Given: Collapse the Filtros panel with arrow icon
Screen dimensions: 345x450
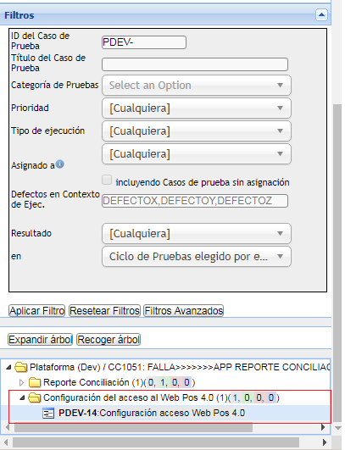Looking at the screenshot, I should pos(321,14).
